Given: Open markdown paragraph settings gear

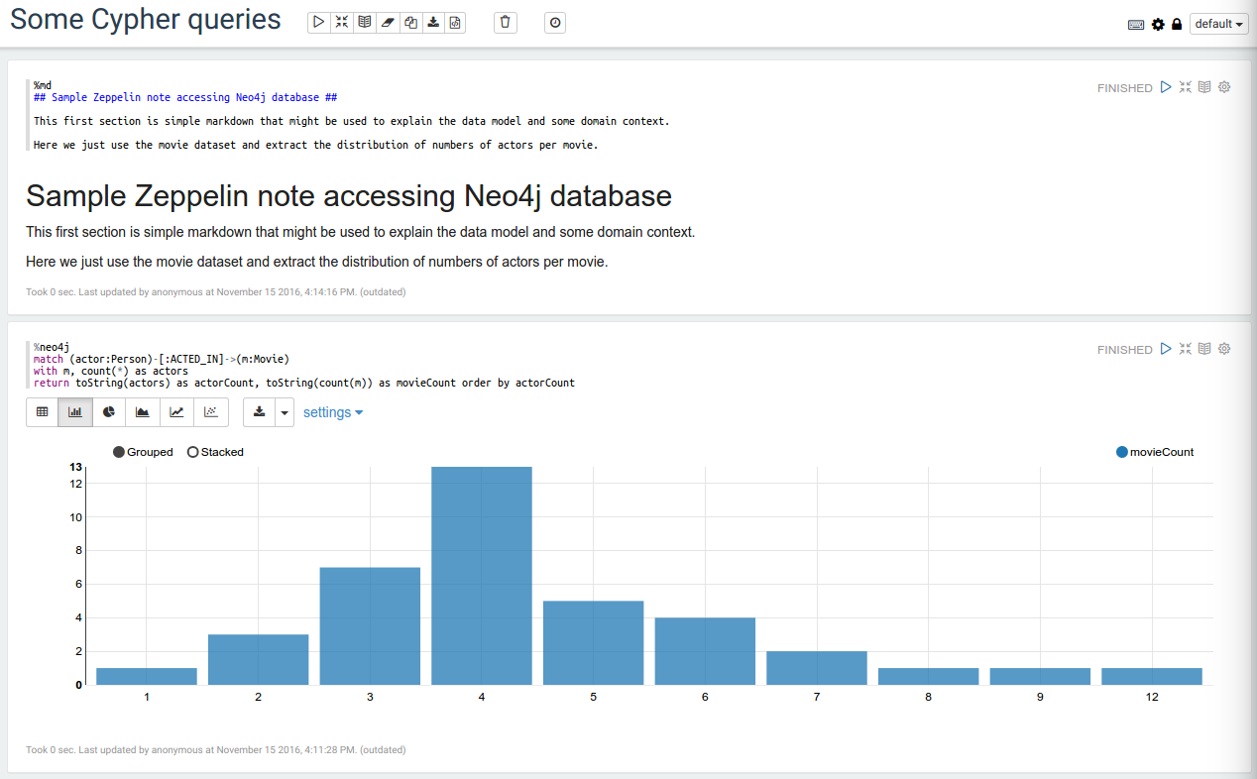Looking at the screenshot, I should click(x=1224, y=87).
